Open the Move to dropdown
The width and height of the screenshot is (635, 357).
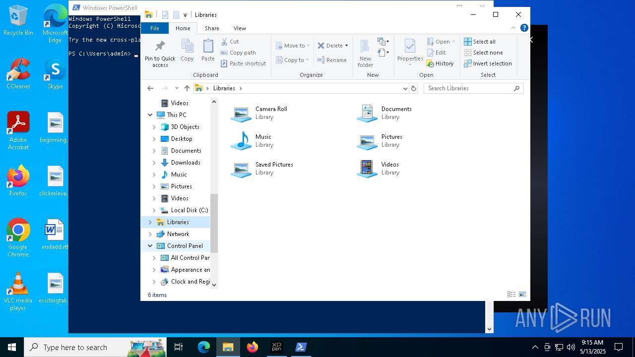pos(293,46)
